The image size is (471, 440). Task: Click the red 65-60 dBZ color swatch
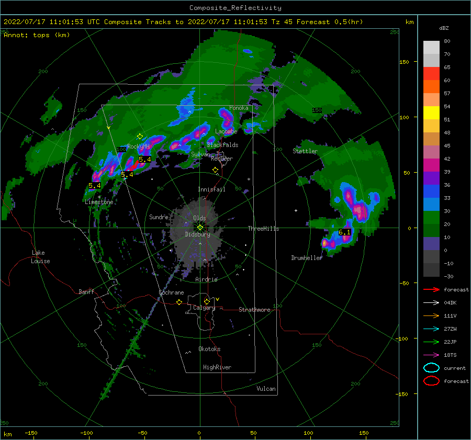(431, 74)
